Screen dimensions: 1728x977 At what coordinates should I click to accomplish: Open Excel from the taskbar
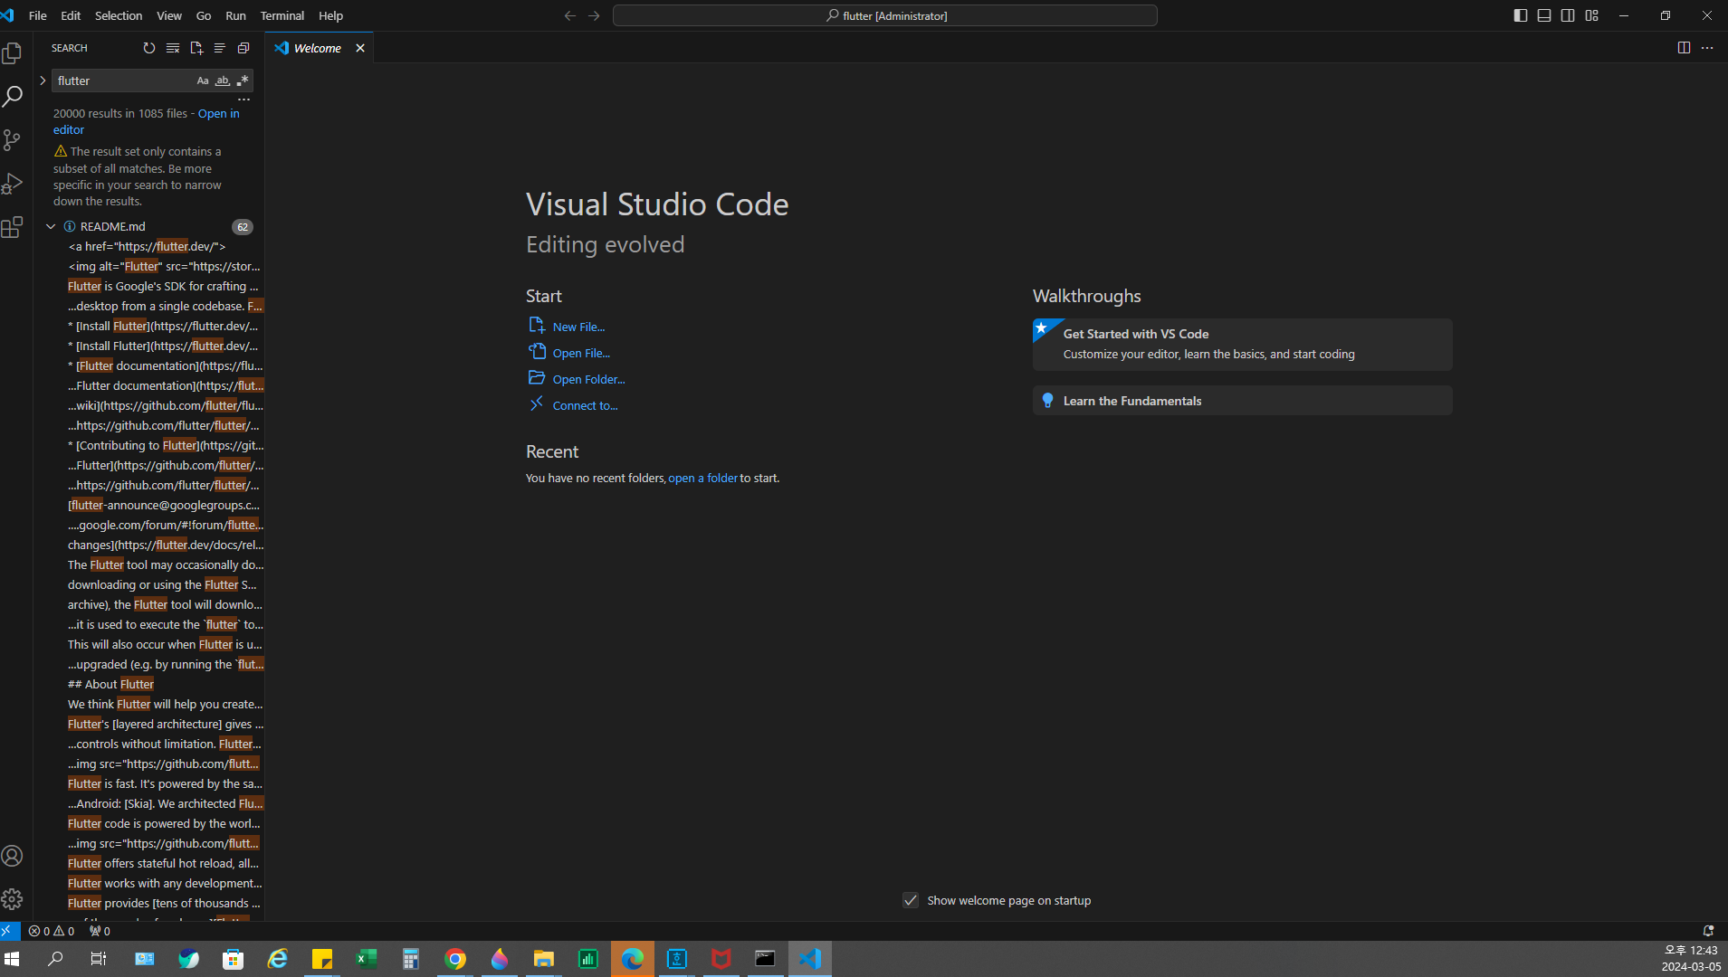tap(367, 959)
